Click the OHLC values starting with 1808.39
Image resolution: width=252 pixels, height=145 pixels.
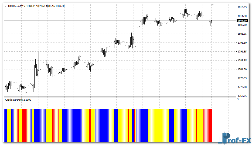(46, 6)
